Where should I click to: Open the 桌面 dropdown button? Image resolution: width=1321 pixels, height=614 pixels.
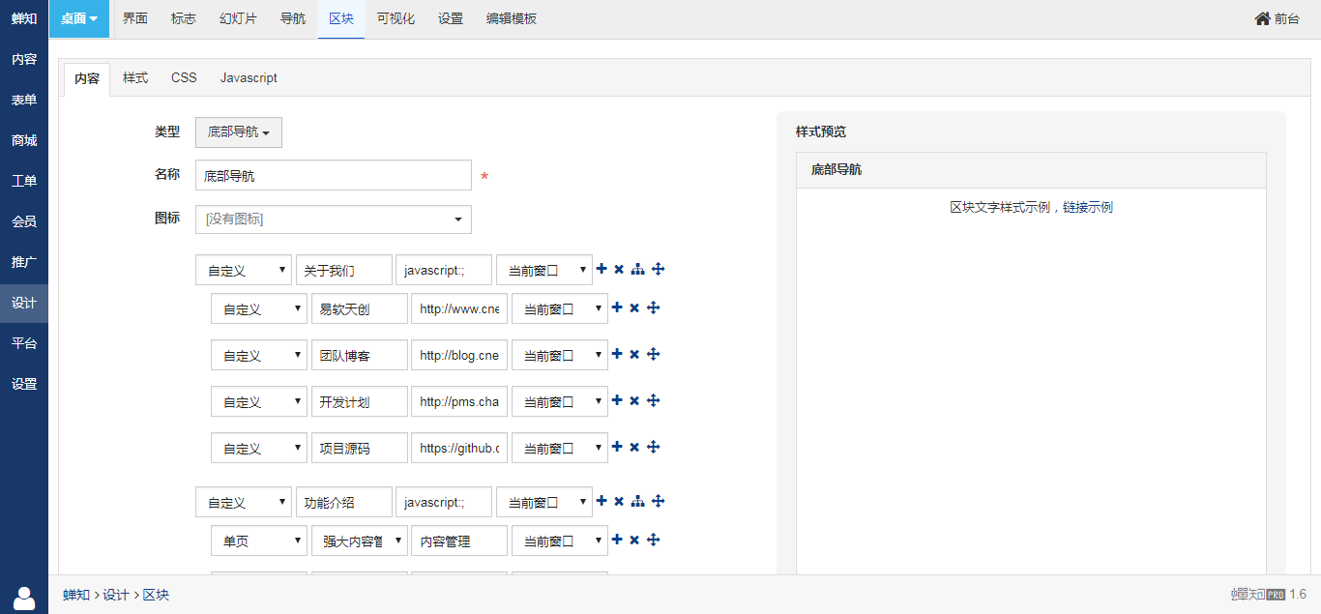[79, 19]
